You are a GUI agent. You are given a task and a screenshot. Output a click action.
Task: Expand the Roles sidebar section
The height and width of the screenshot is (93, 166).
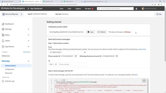tap(29, 35)
